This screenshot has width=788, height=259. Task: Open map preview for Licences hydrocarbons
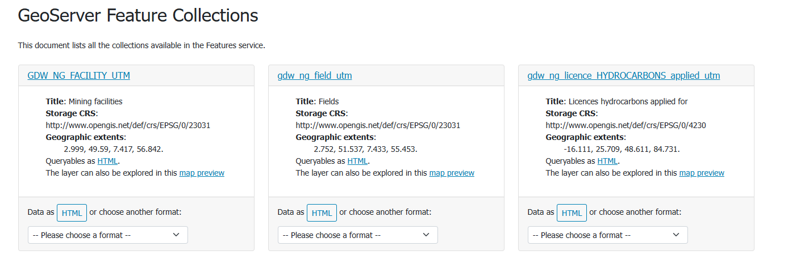point(702,173)
